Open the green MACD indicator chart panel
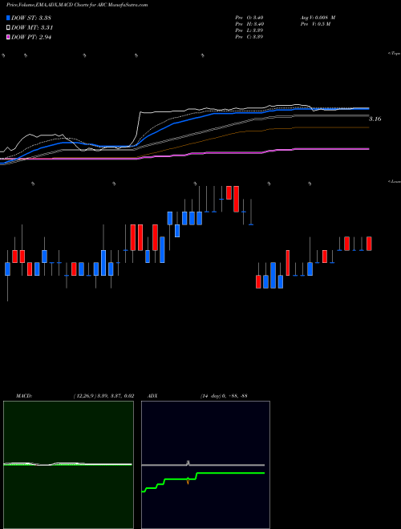 coord(68,465)
